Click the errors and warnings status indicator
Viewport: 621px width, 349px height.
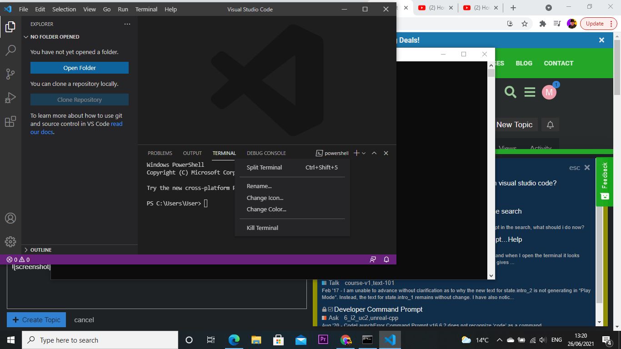point(18,259)
